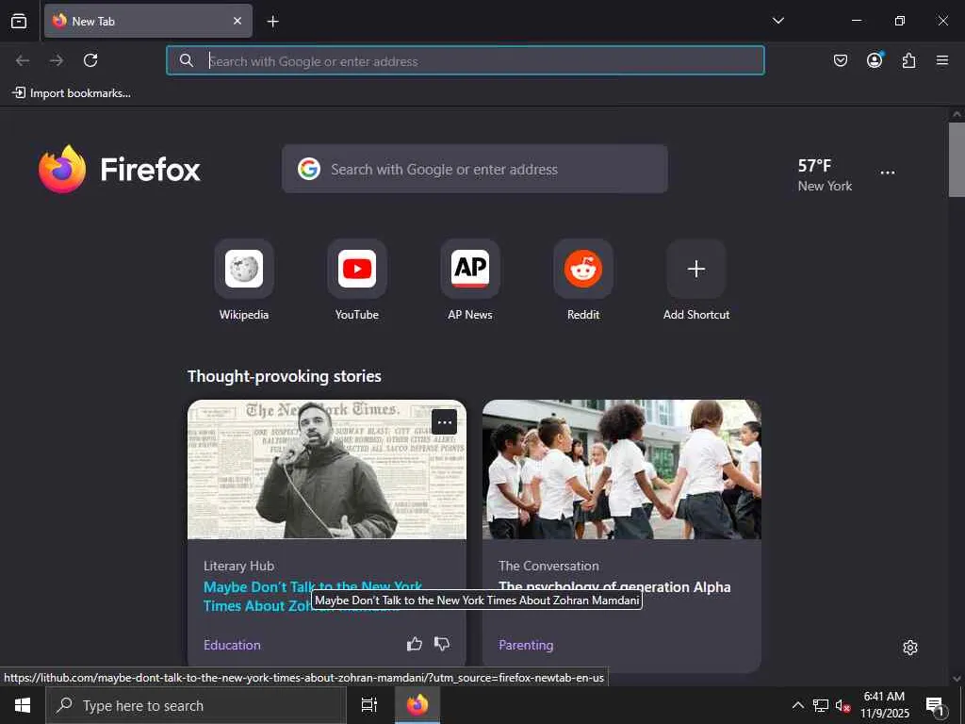This screenshot has width=965, height=724.
Task: Open the new tab customize gear icon
Action: click(910, 648)
